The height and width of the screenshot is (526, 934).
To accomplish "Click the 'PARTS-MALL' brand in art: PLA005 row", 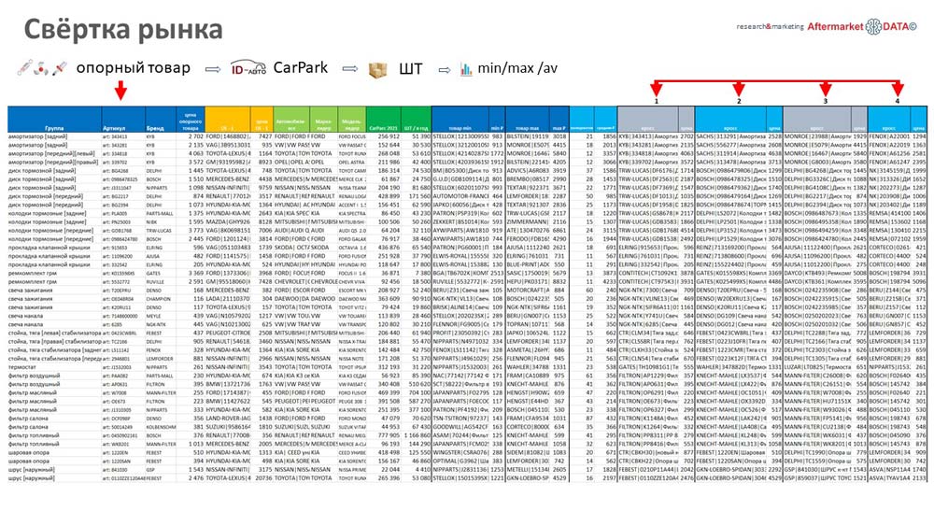I will click(159, 213).
